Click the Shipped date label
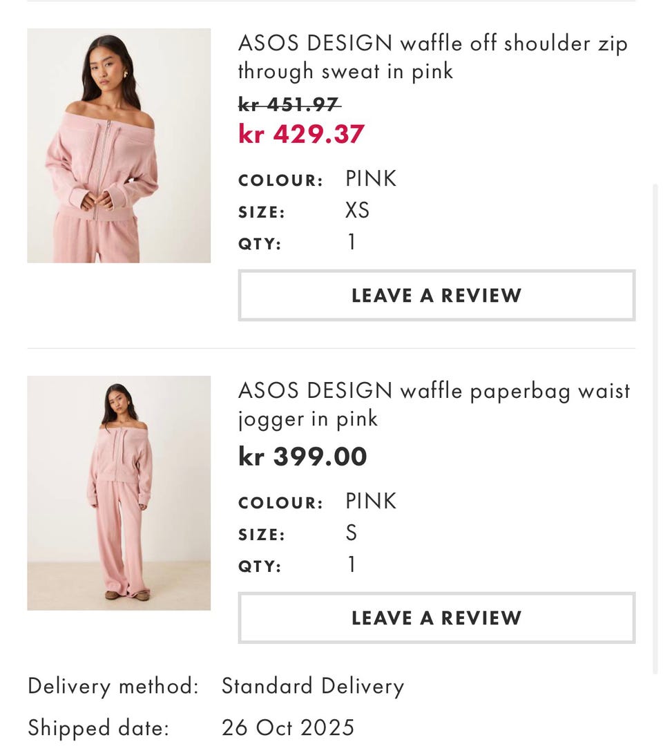 tap(98, 727)
